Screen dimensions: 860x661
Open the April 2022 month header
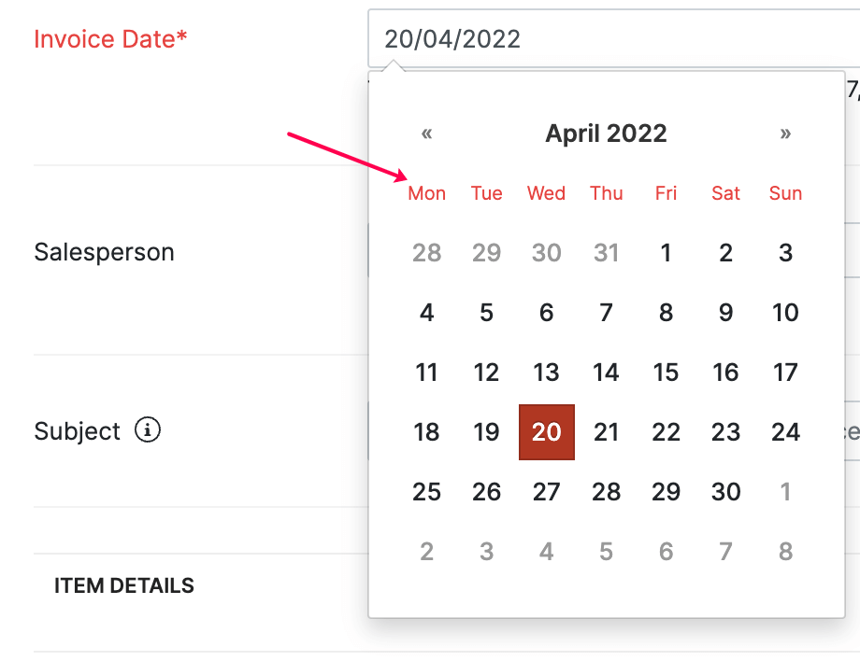606,134
